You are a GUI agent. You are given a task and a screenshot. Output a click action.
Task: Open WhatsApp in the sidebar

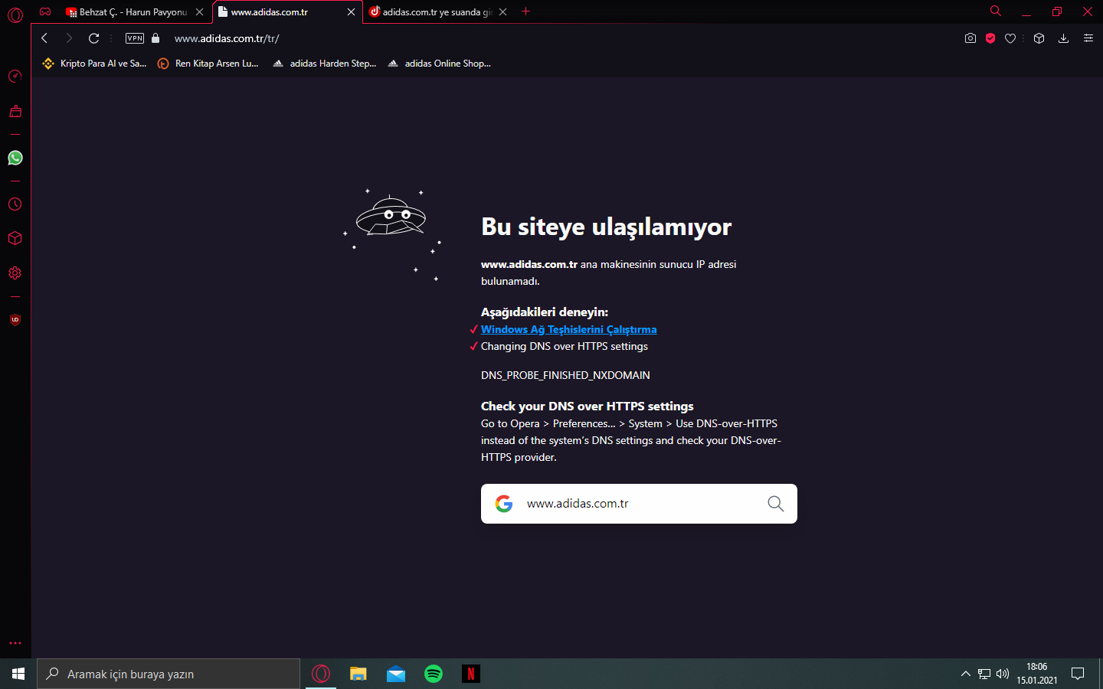point(15,158)
